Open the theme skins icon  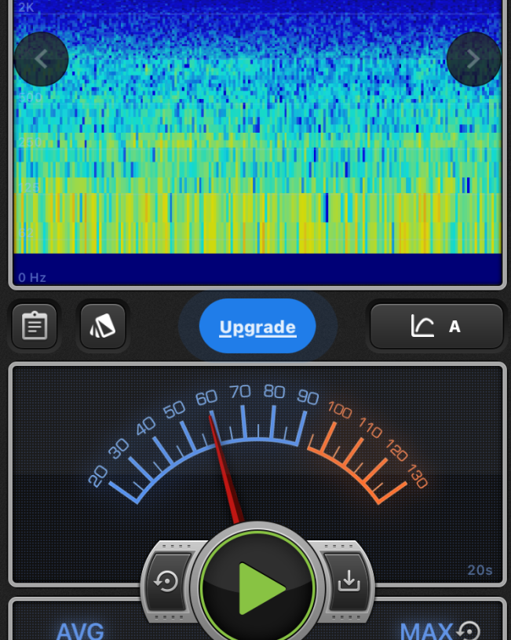(x=103, y=326)
